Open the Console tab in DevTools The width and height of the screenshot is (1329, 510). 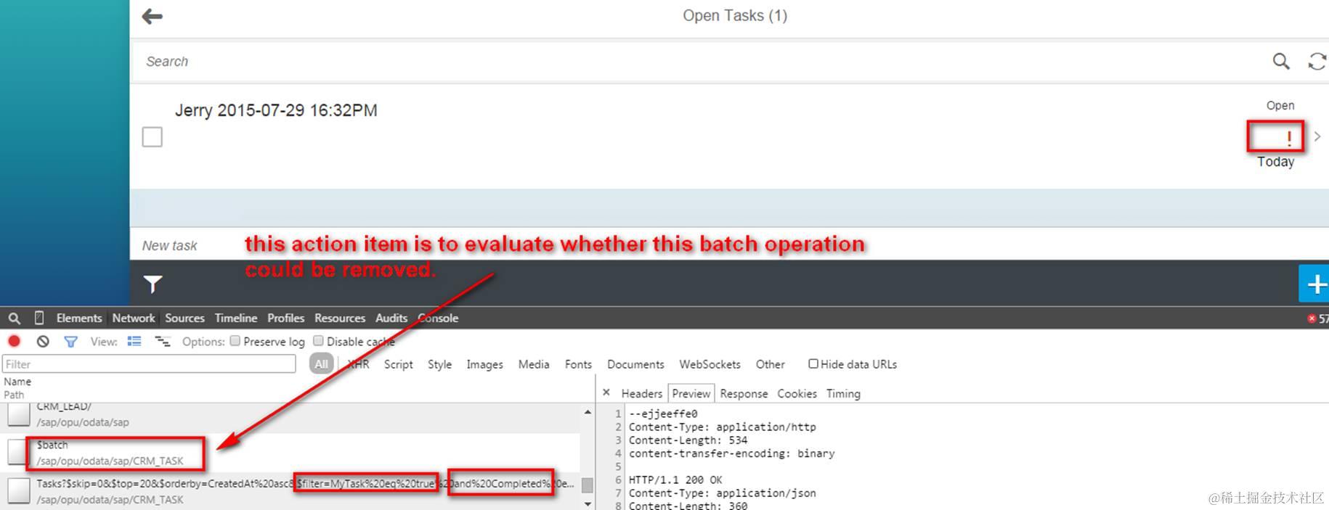(438, 318)
